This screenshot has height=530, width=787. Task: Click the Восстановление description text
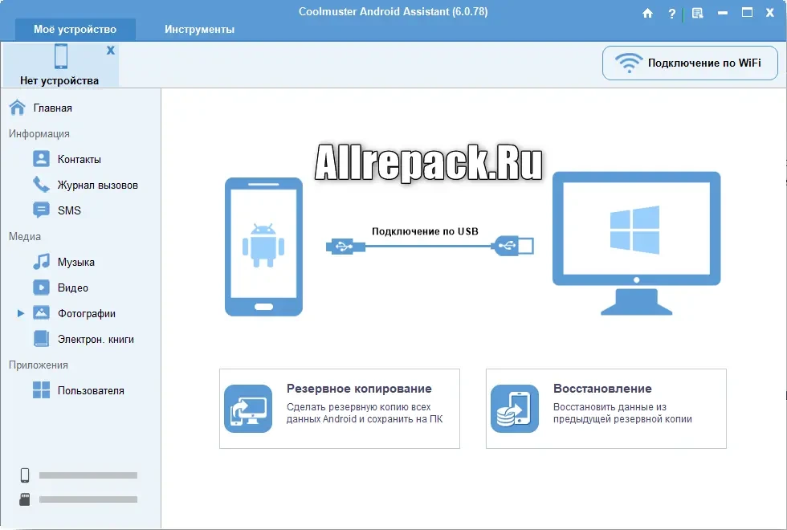coord(622,413)
